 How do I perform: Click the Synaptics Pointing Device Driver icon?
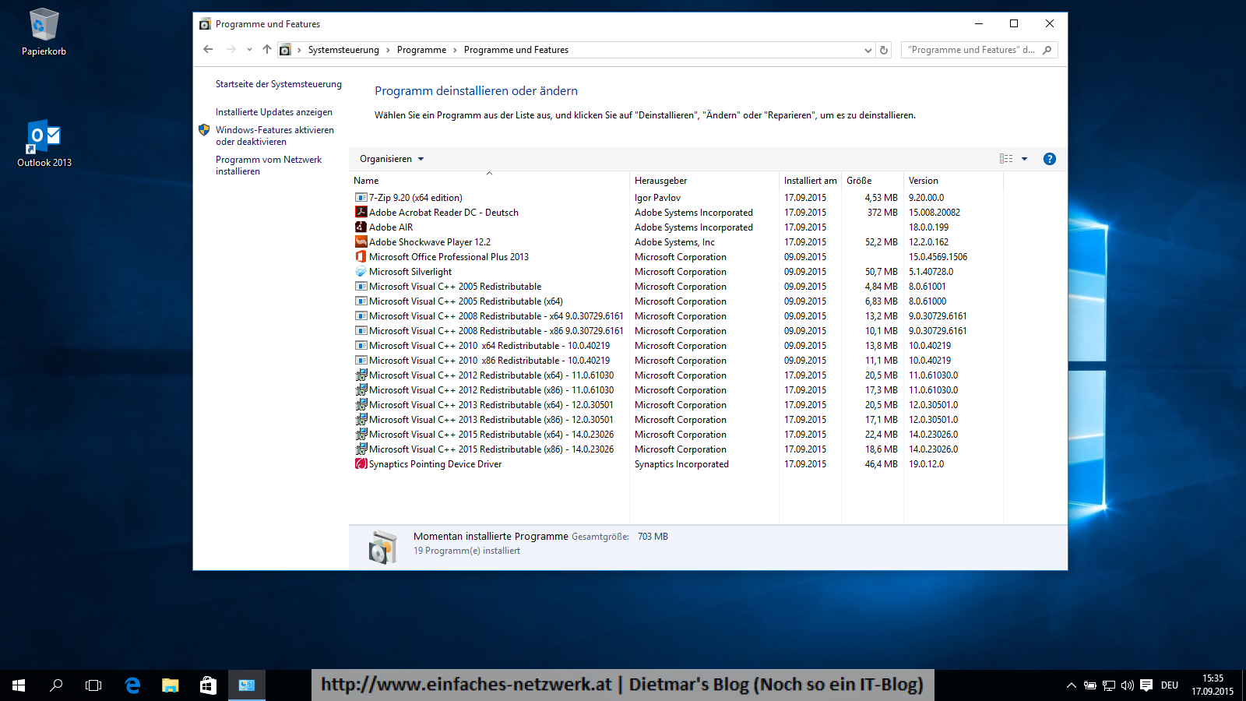pos(361,464)
